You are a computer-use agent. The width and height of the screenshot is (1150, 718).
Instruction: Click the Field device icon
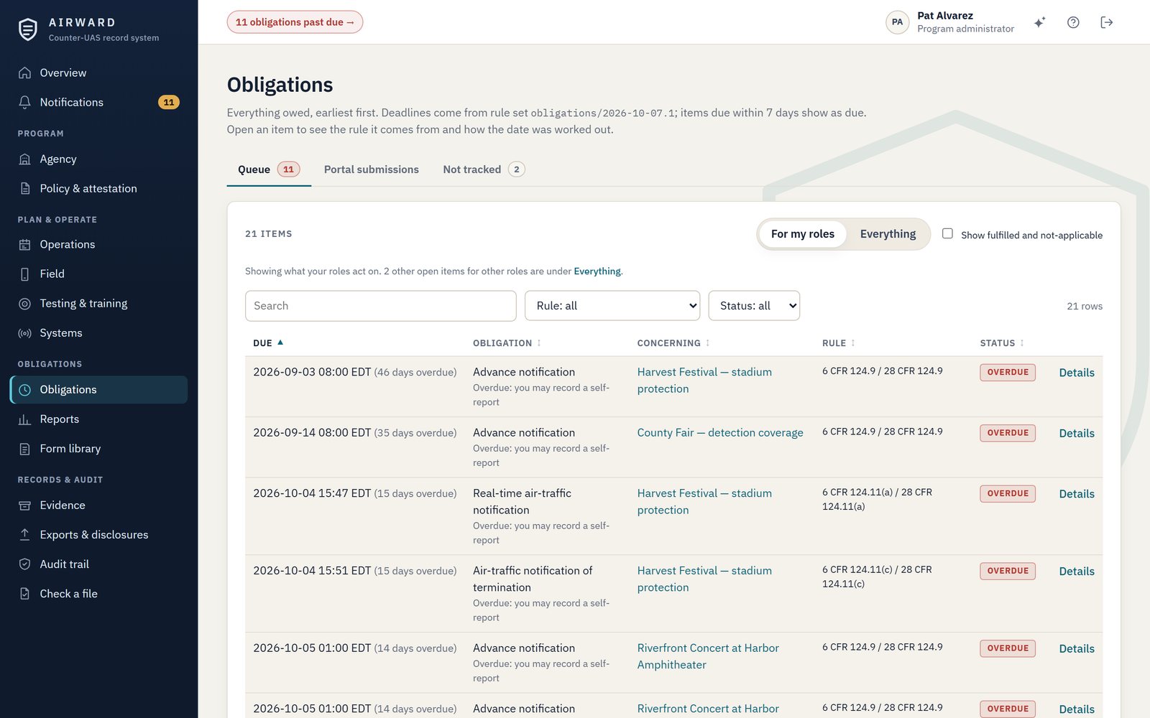tap(24, 274)
